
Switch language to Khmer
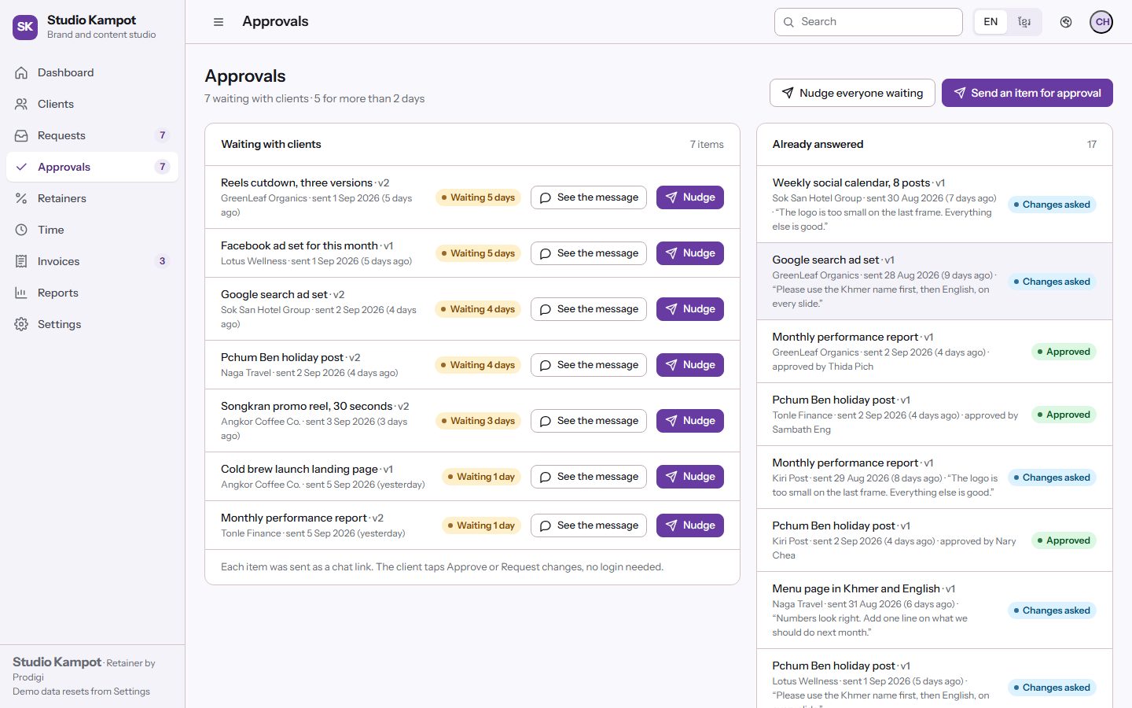pyautogui.click(x=1024, y=22)
